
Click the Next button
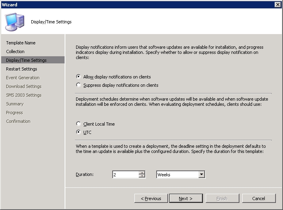[x=186, y=199]
